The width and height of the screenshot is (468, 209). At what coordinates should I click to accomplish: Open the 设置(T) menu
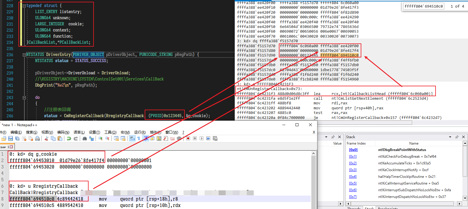pyautogui.click(x=94, y=132)
